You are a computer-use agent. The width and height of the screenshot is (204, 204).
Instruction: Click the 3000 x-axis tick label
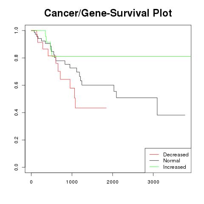pyautogui.click(x=153, y=182)
